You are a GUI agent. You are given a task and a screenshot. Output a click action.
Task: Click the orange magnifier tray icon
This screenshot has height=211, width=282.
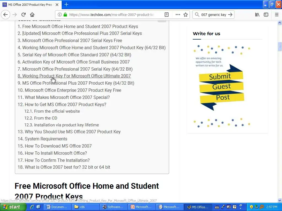tap(262, 207)
